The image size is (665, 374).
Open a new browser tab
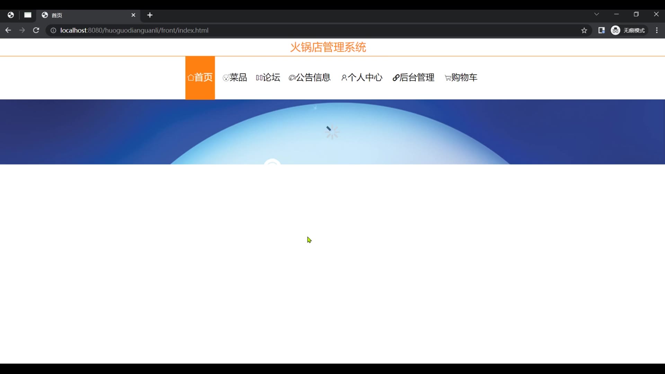point(150,15)
